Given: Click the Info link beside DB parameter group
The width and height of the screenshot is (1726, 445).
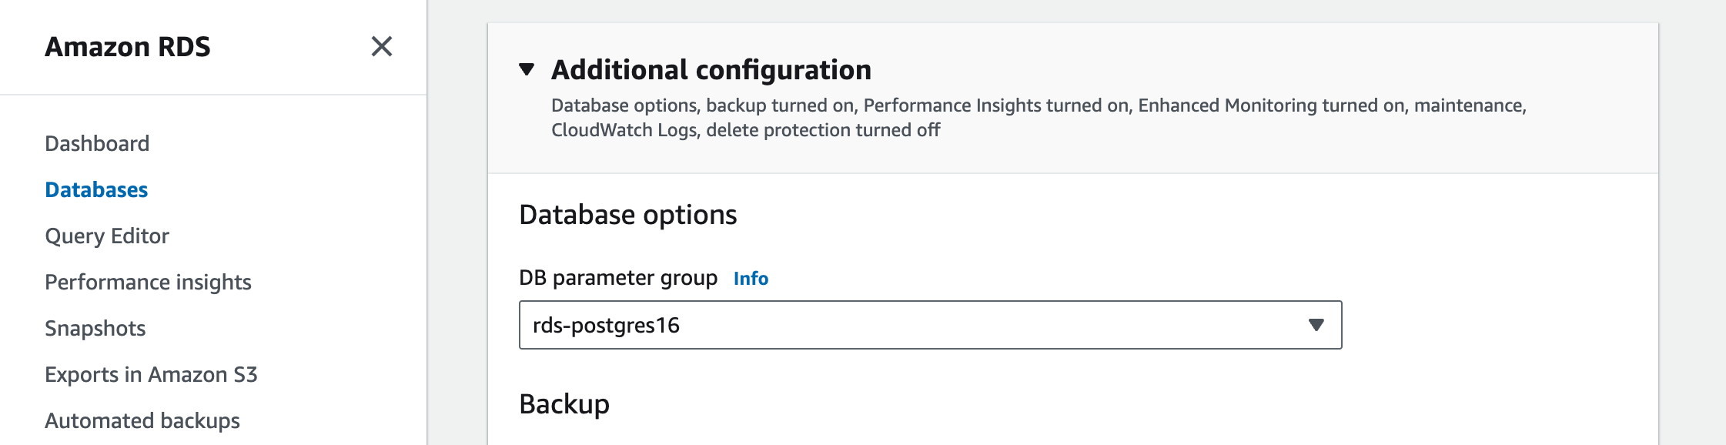Looking at the screenshot, I should click(751, 278).
